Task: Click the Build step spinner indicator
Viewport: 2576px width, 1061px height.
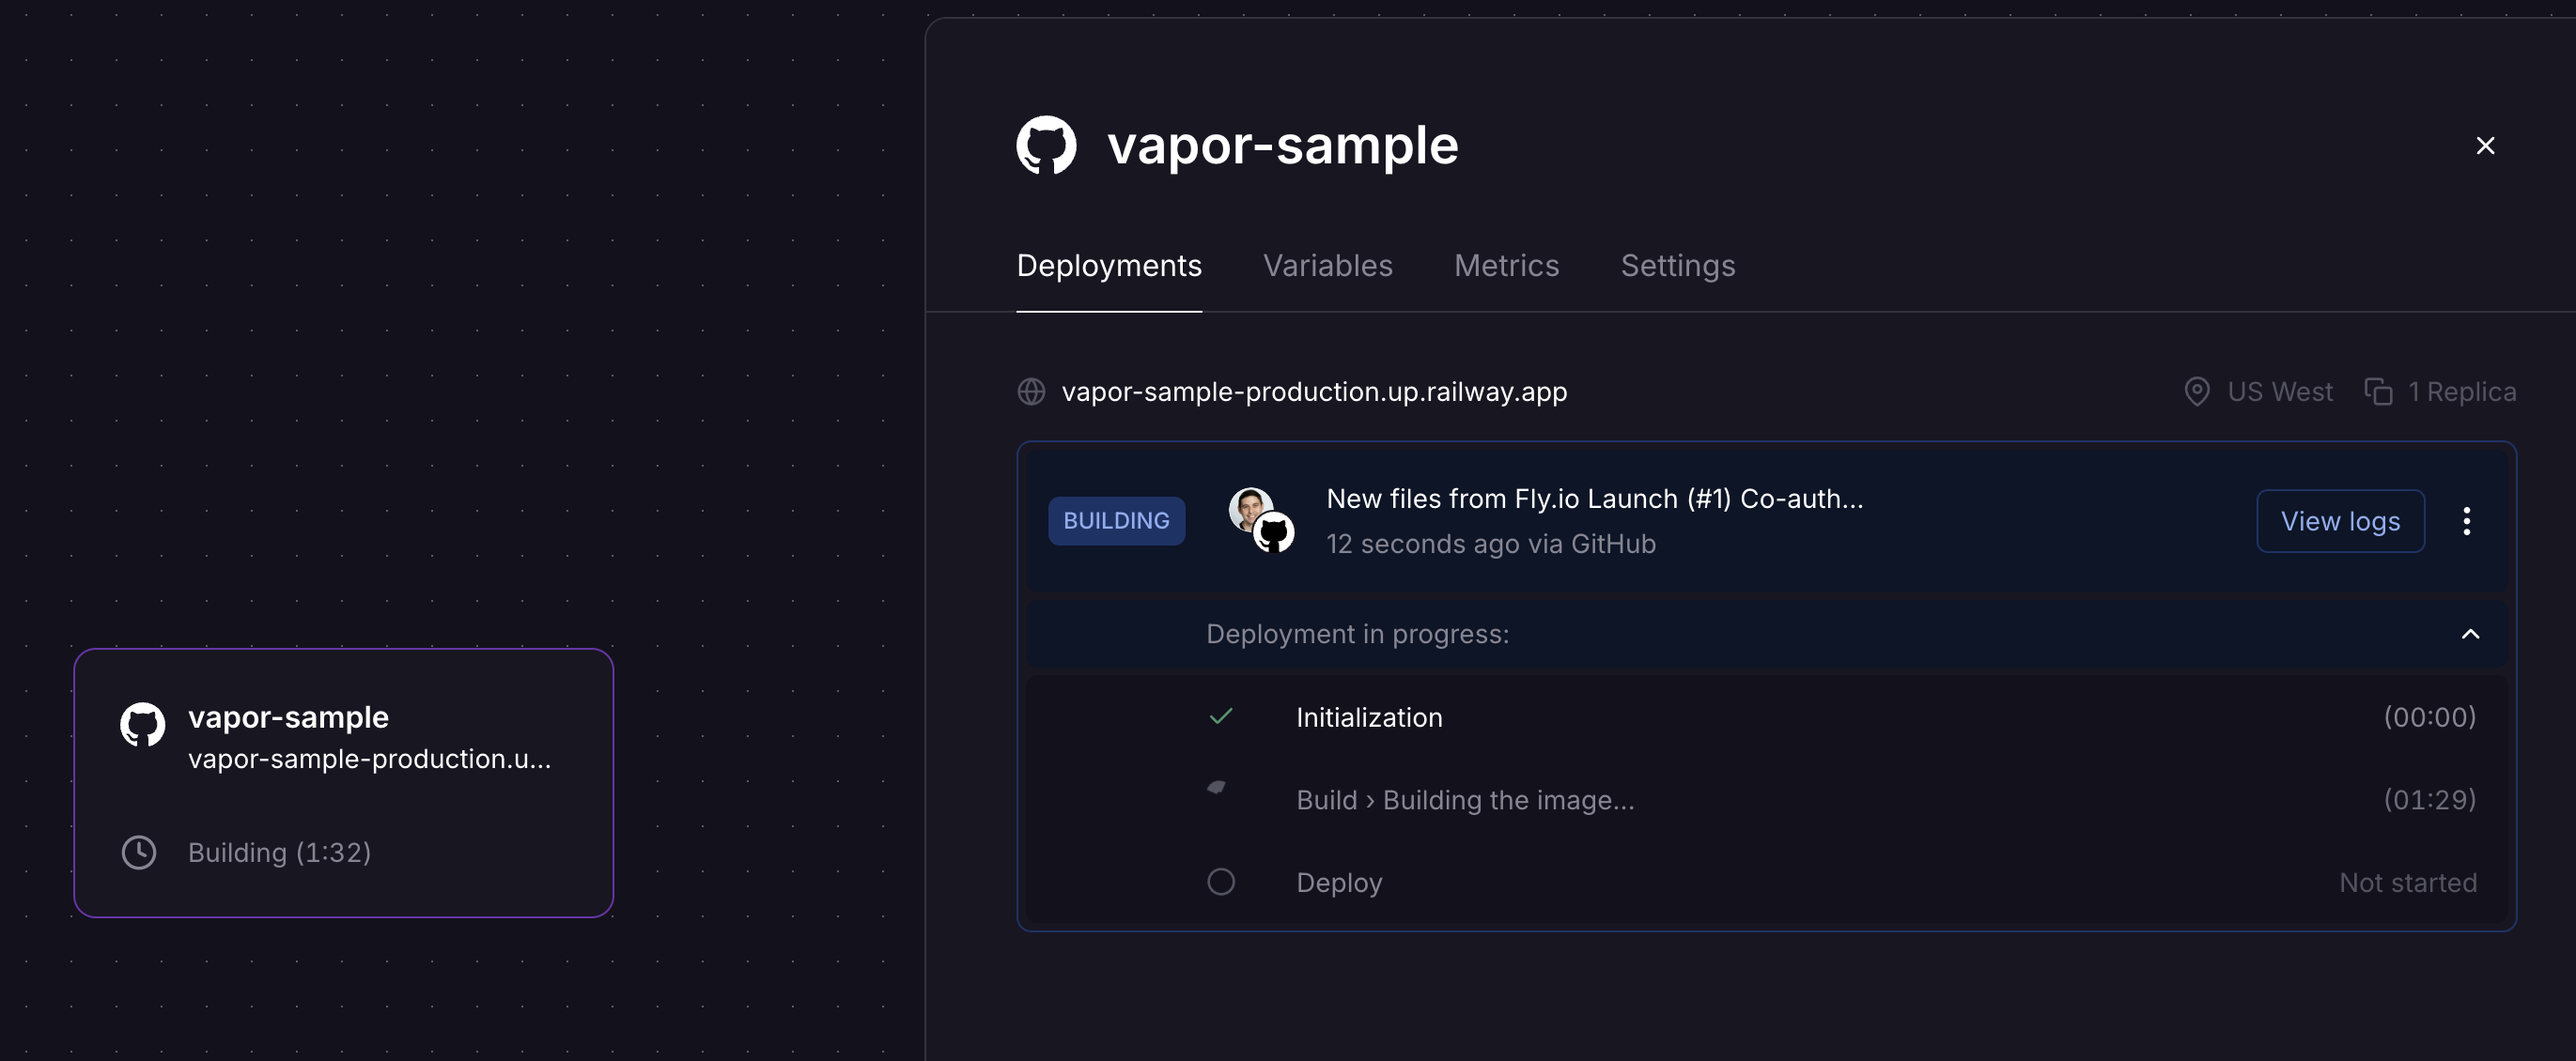Action: [1217, 789]
